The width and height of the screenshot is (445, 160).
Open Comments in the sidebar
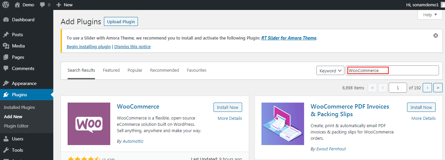click(x=23, y=68)
